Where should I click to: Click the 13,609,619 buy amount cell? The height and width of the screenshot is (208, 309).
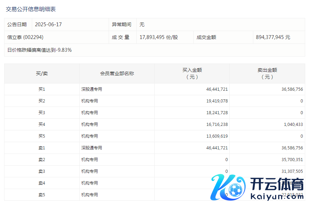[217, 136]
